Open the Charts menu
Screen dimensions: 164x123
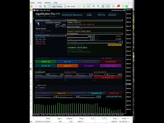click(32, 3)
